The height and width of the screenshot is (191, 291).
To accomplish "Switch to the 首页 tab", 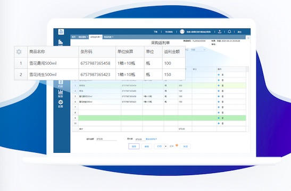I will coord(73,37).
